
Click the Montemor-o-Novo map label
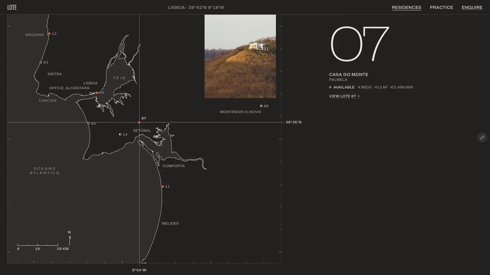coord(240,112)
